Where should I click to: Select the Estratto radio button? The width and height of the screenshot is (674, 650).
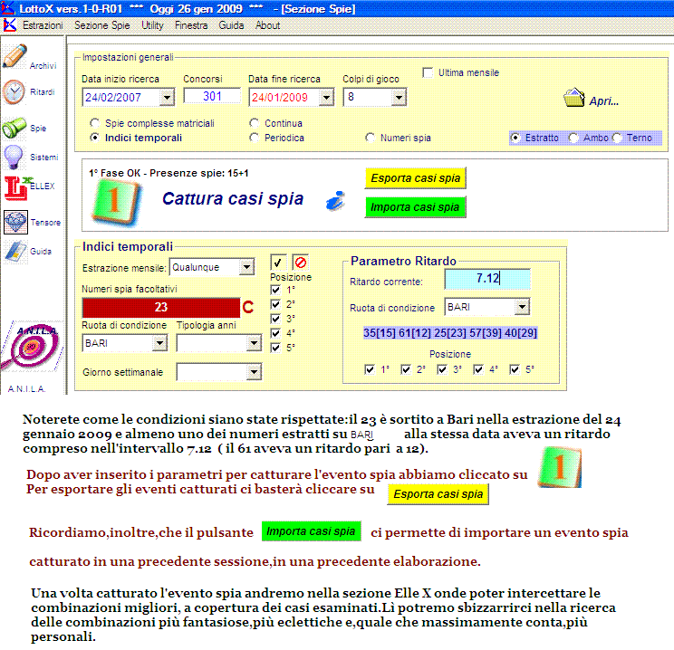pos(515,138)
